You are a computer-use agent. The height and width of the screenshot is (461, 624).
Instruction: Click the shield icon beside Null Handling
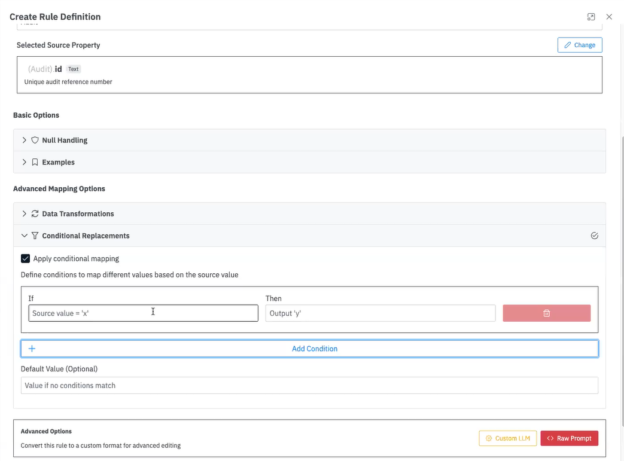click(35, 140)
